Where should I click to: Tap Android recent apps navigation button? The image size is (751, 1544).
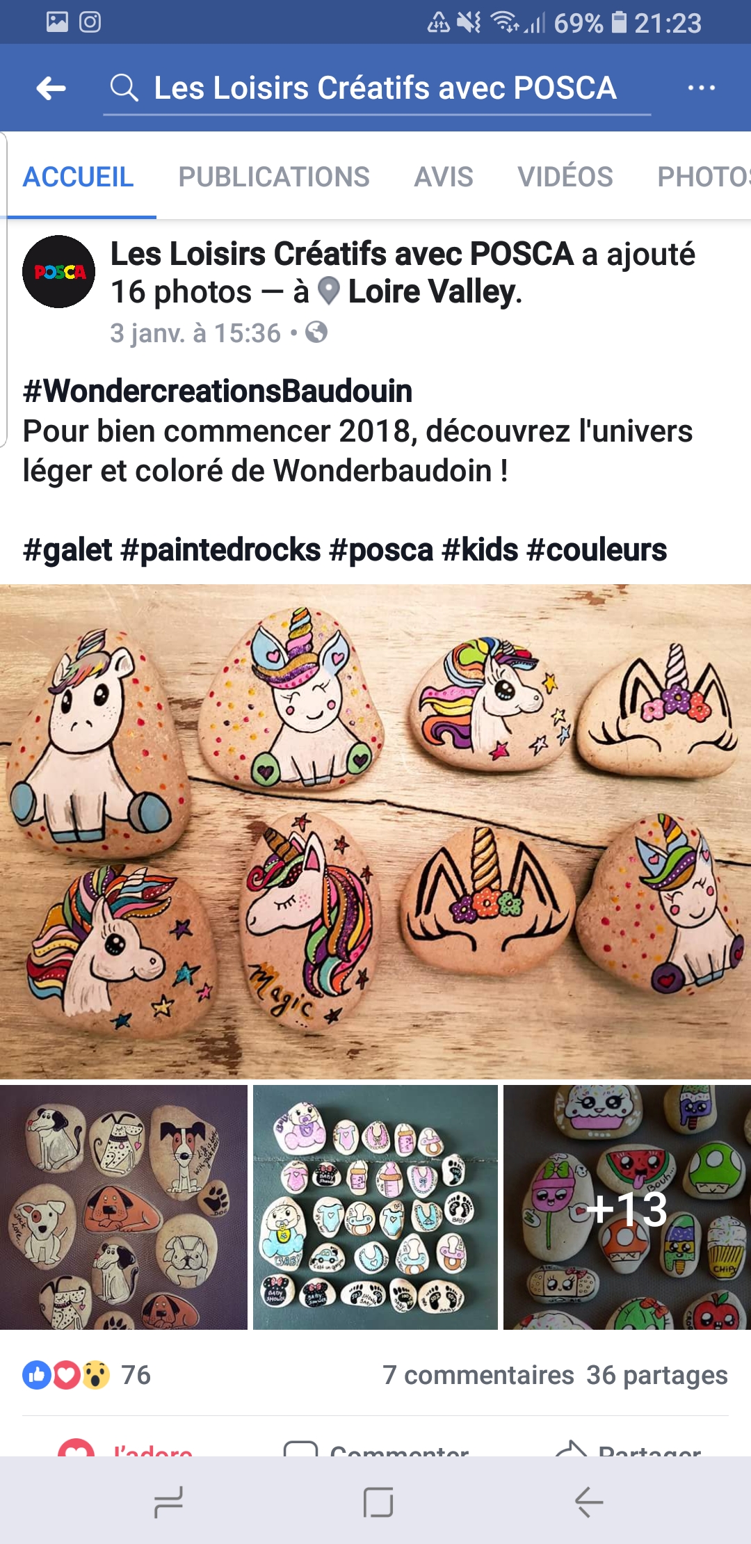168,1502
